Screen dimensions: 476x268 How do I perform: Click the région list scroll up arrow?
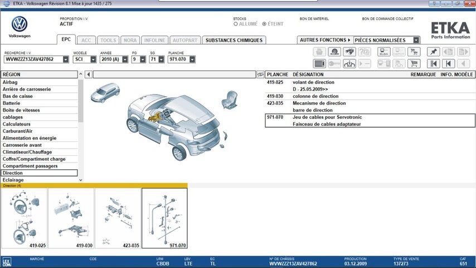(x=80, y=74)
